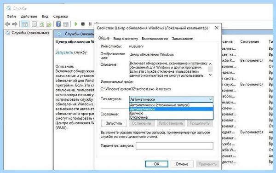Switch to the Общие tab
Screen dimensions: 276x173
tap(104, 38)
